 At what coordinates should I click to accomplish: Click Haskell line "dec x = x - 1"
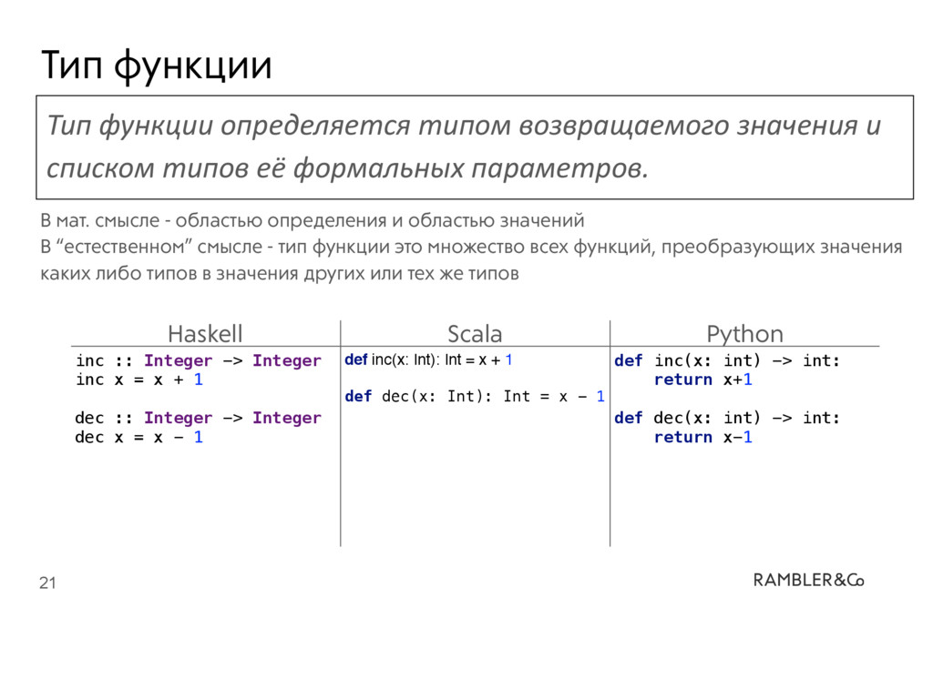(x=139, y=438)
